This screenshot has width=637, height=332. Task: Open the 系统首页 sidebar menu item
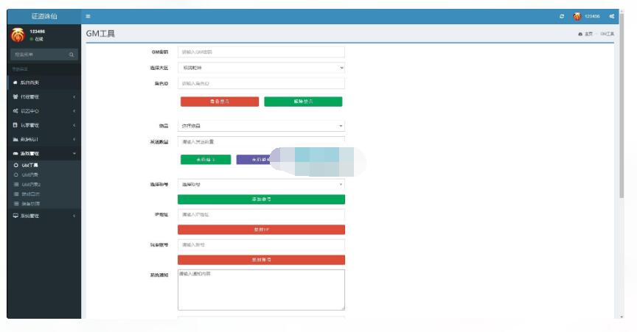[x=44, y=82]
